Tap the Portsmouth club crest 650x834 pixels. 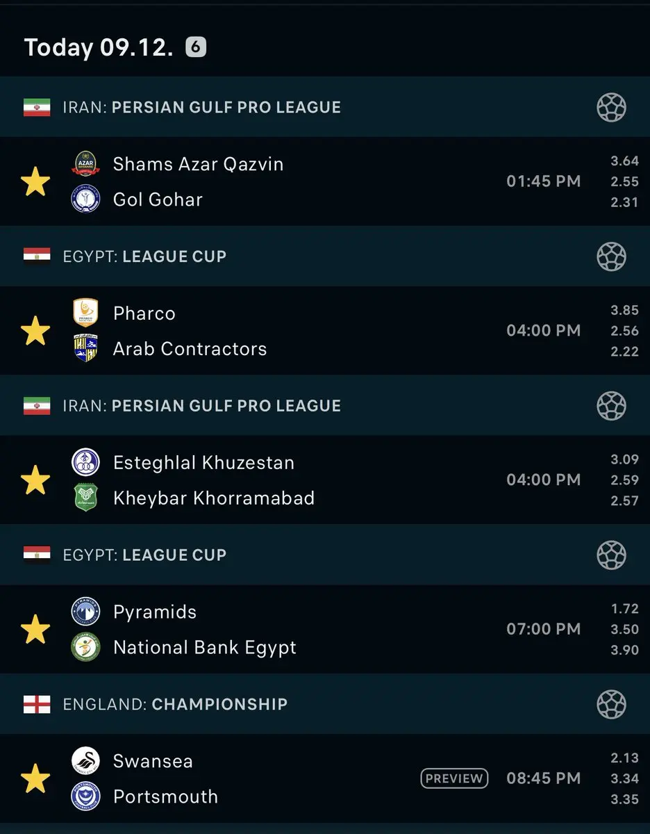86,796
